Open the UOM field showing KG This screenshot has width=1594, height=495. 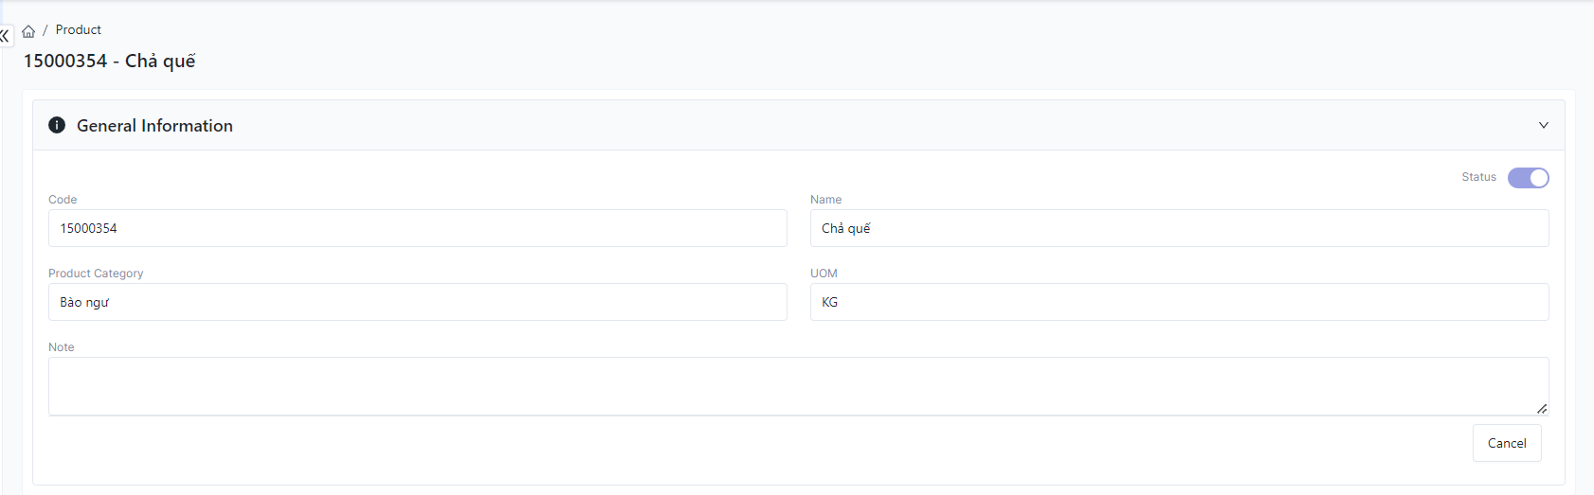[x=1179, y=302]
